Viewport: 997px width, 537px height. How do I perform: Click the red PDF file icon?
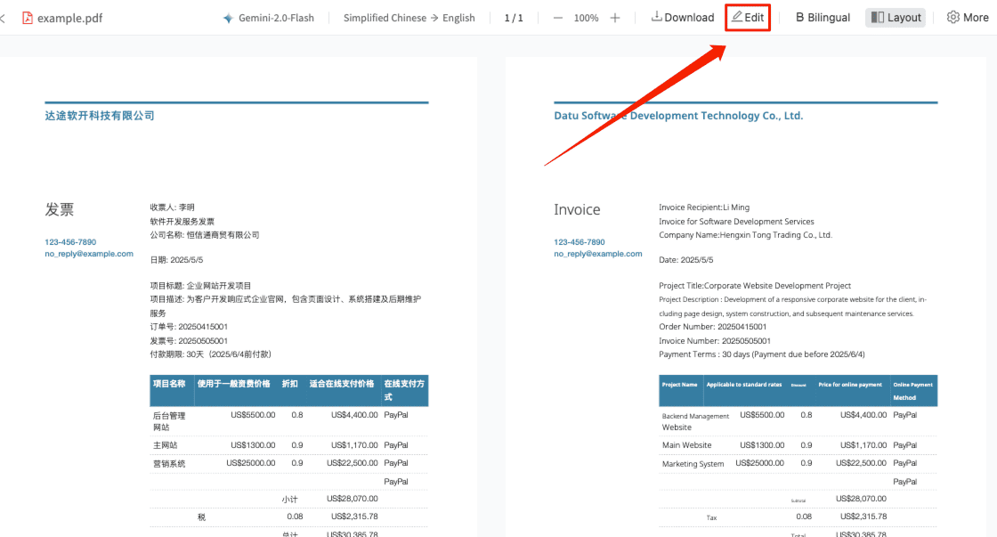(x=28, y=18)
